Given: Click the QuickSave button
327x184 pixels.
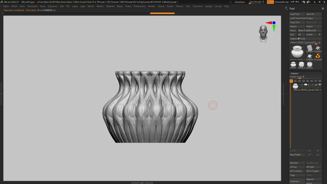Looking at the screenshot, I should click(x=240, y=2).
